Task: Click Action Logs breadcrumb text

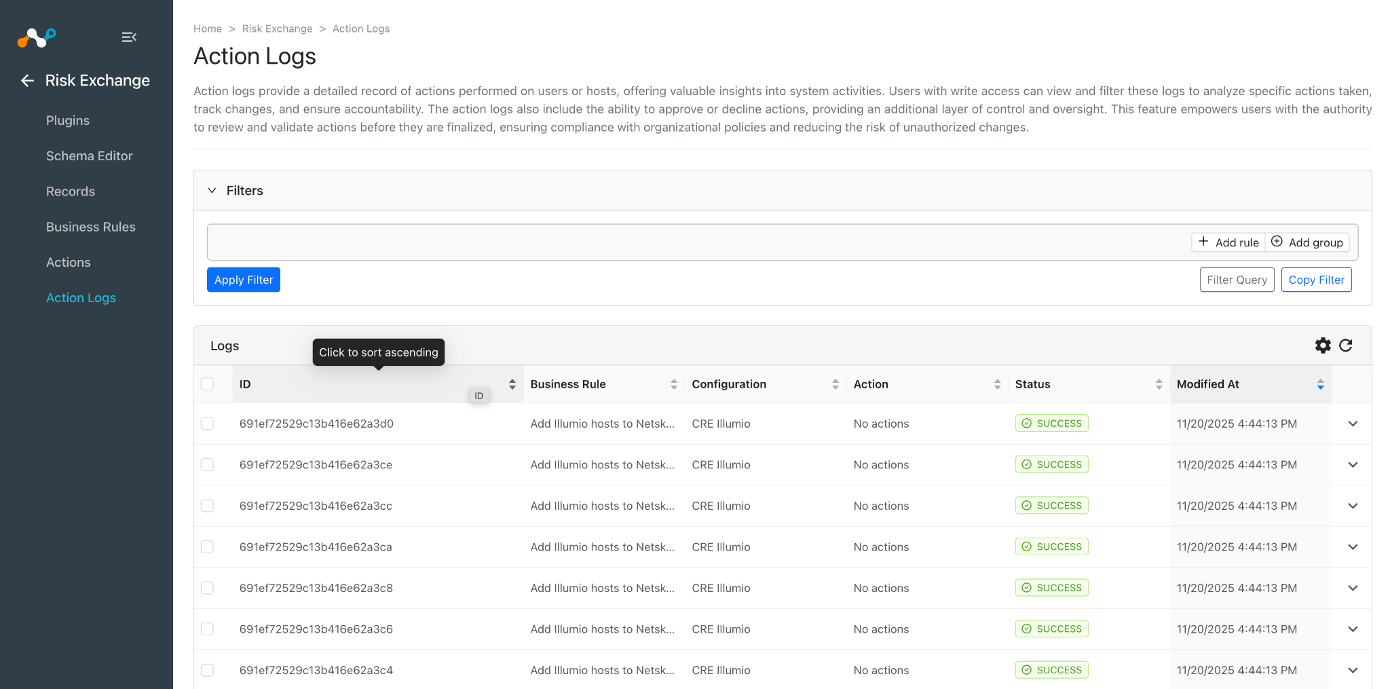Action: pos(361,29)
